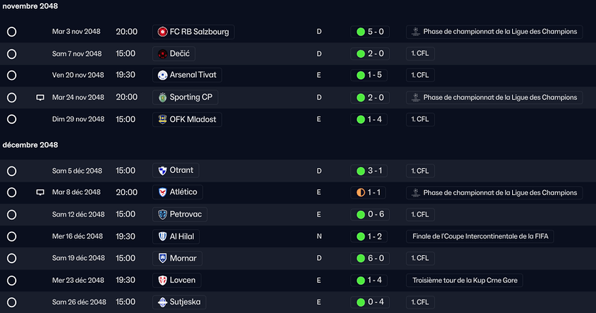This screenshot has height=313, width=596.
Task: Open Troisième tour de la Kup Crne Gore tag
Action: pos(464,280)
